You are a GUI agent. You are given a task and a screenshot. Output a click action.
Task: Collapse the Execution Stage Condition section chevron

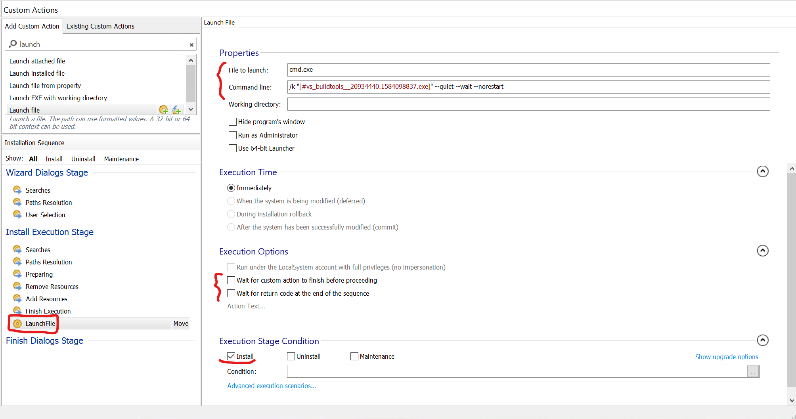click(x=763, y=340)
